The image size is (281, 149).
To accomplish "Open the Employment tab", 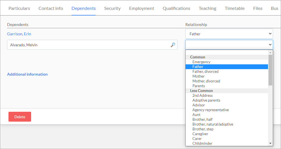I will click(x=141, y=8).
